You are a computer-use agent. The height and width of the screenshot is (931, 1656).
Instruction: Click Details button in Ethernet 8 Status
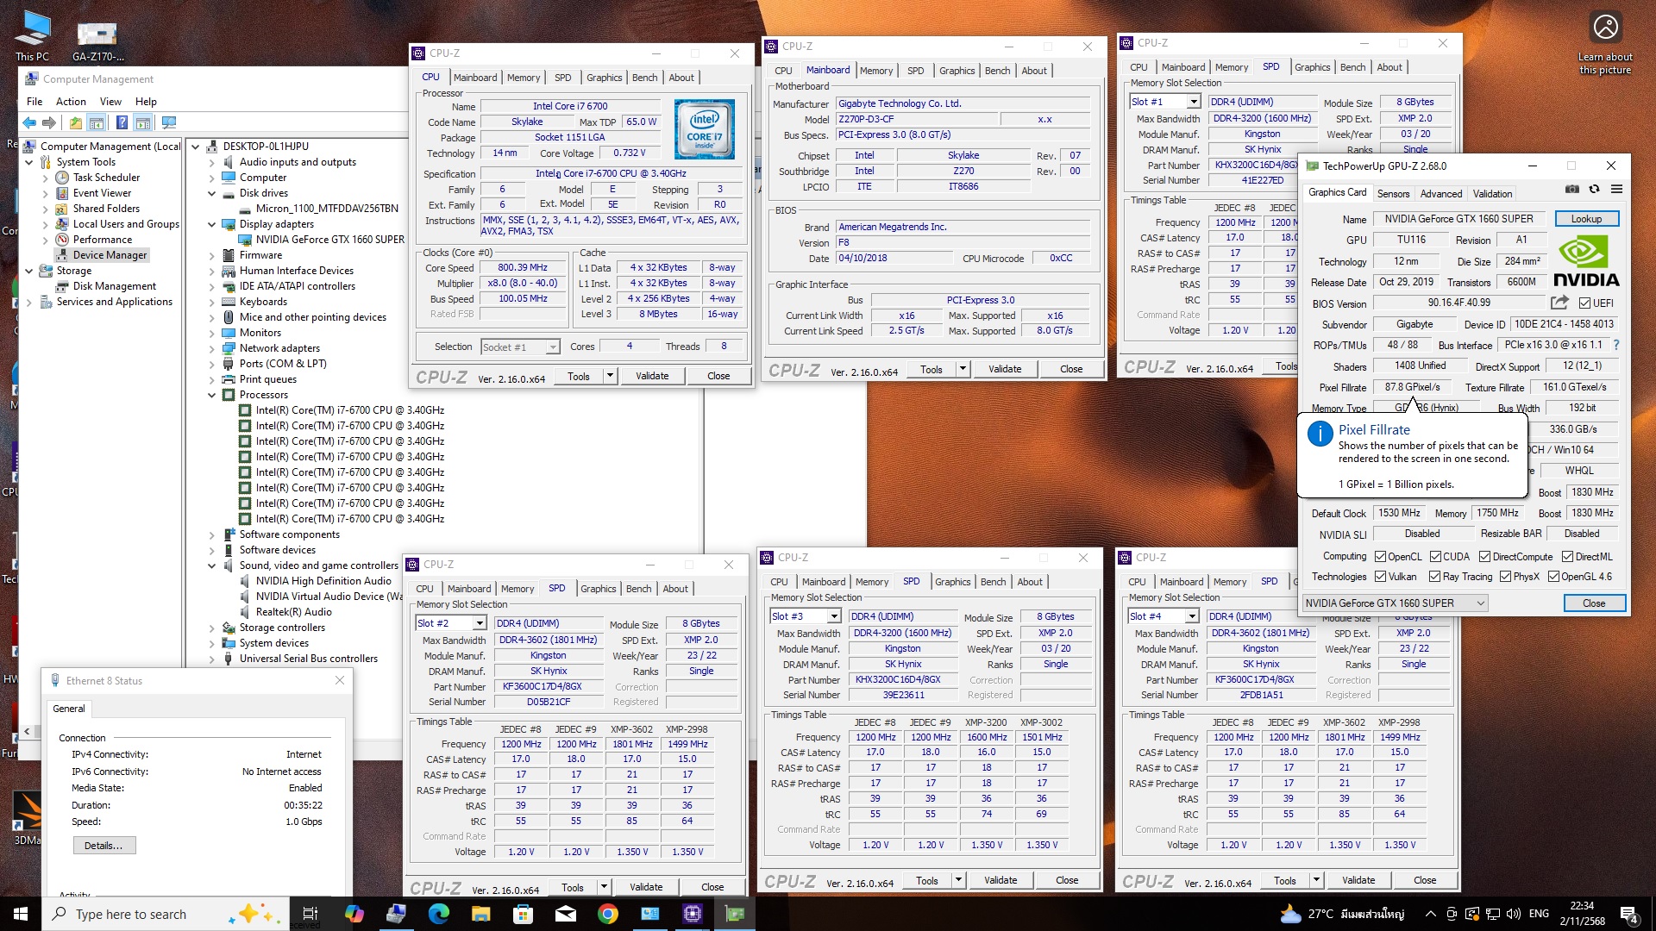(x=103, y=846)
